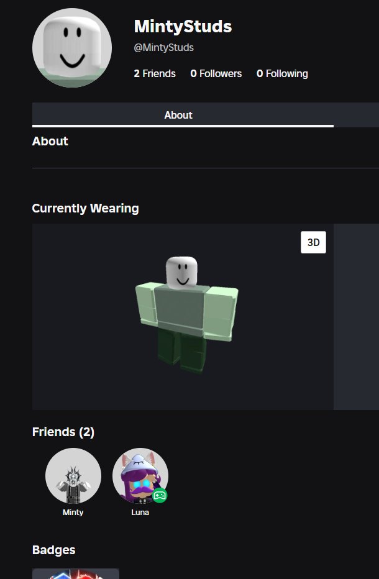Viewport: 379px width, 579px height.
Task: Click the MintyStuds profile avatar picture
Action: coord(72,48)
